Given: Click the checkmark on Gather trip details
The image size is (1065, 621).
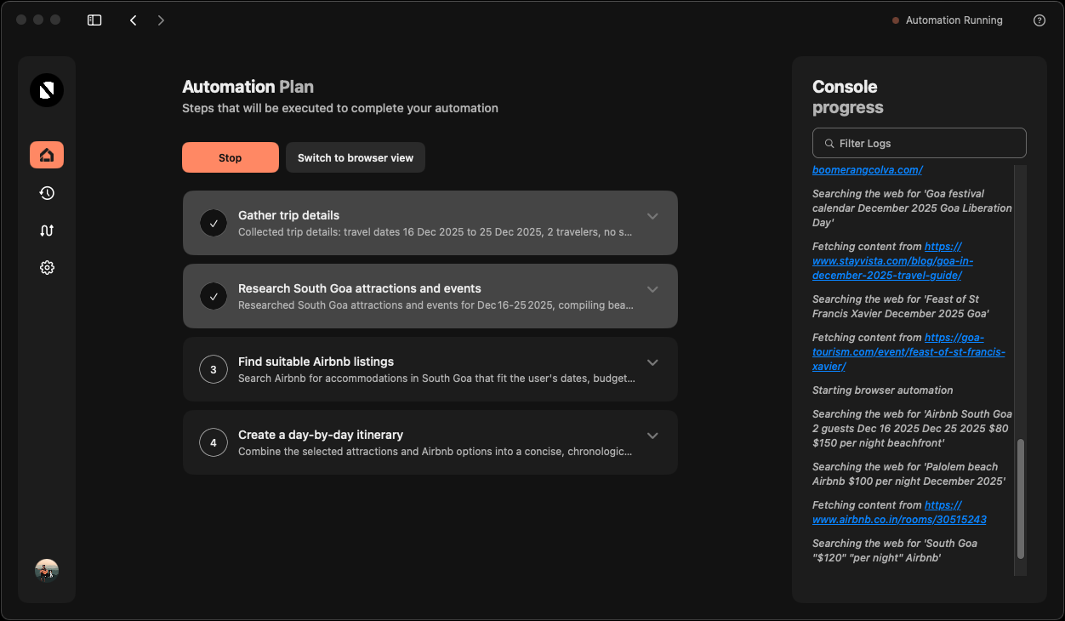Looking at the screenshot, I should pyautogui.click(x=214, y=223).
